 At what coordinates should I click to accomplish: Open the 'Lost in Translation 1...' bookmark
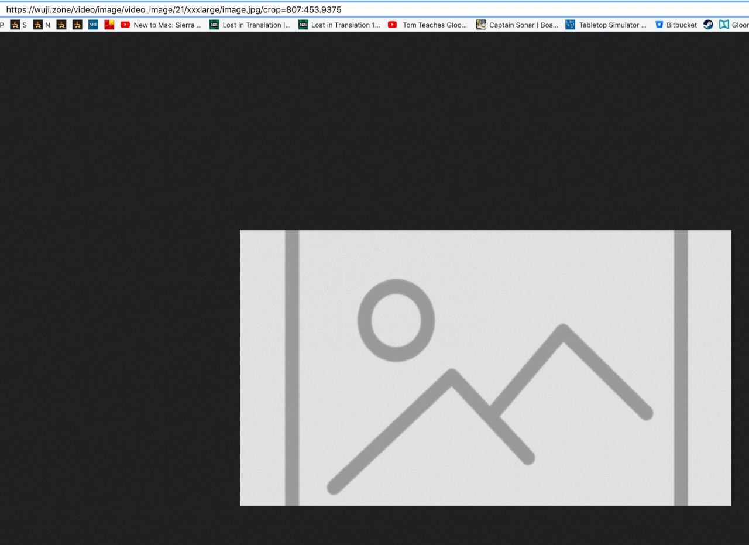pos(339,25)
